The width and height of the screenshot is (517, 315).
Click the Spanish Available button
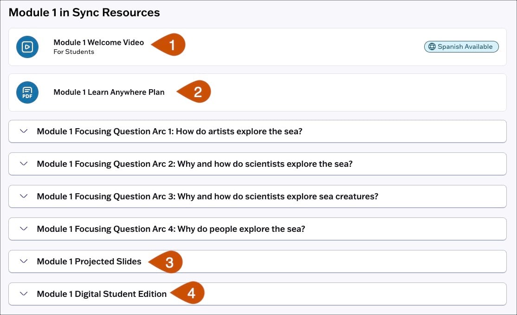point(461,46)
